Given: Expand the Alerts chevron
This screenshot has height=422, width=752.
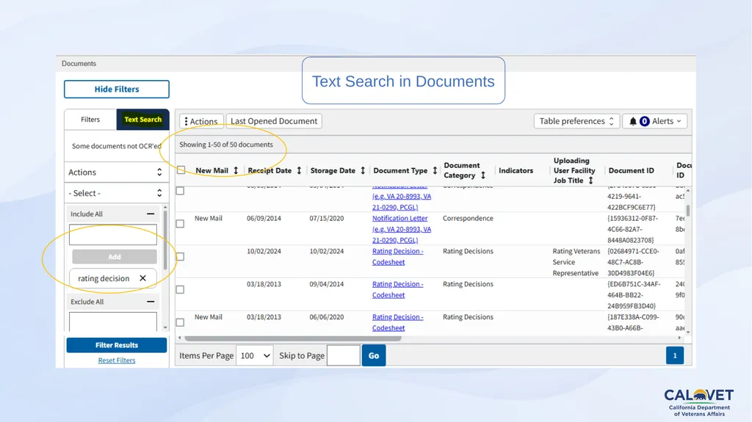Looking at the screenshot, I should click(679, 121).
